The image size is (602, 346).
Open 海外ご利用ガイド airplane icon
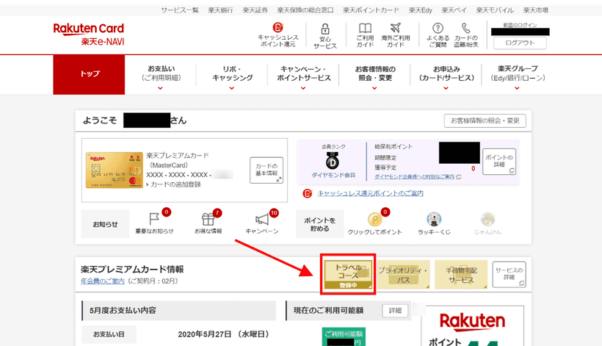click(x=396, y=35)
